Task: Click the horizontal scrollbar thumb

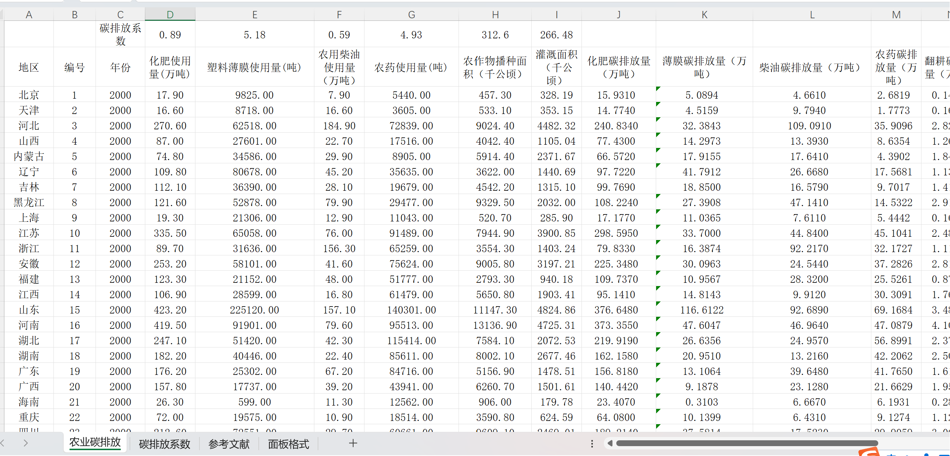Action: pyautogui.click(x=747, y=444)
